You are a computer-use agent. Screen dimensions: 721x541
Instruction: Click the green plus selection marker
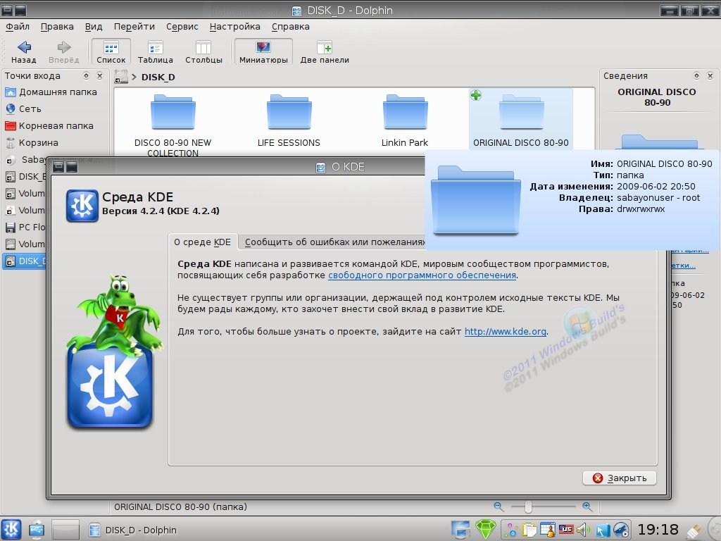(476, 95)
